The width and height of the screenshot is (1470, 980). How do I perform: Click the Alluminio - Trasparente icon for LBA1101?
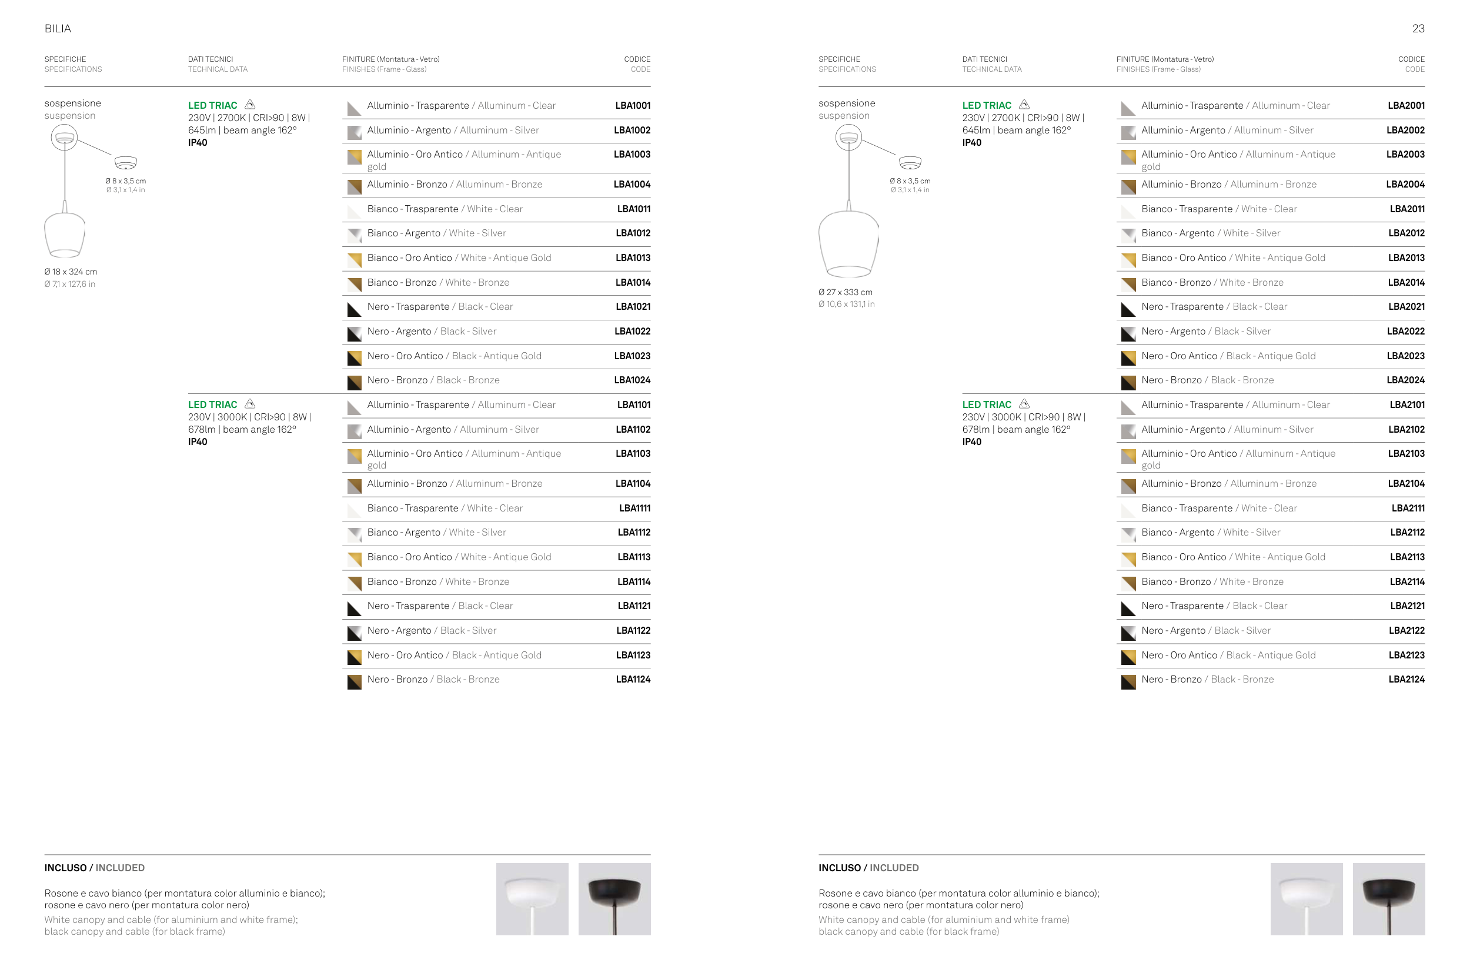(355, 407)
